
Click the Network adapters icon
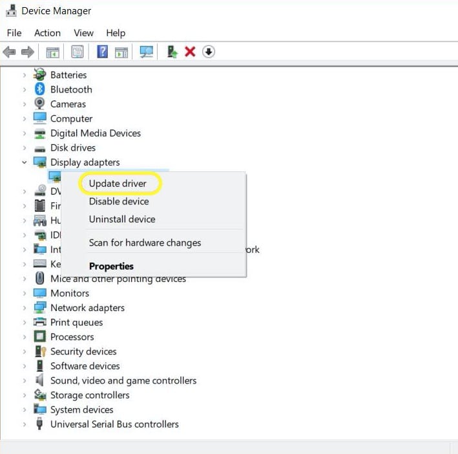point(39,308)
